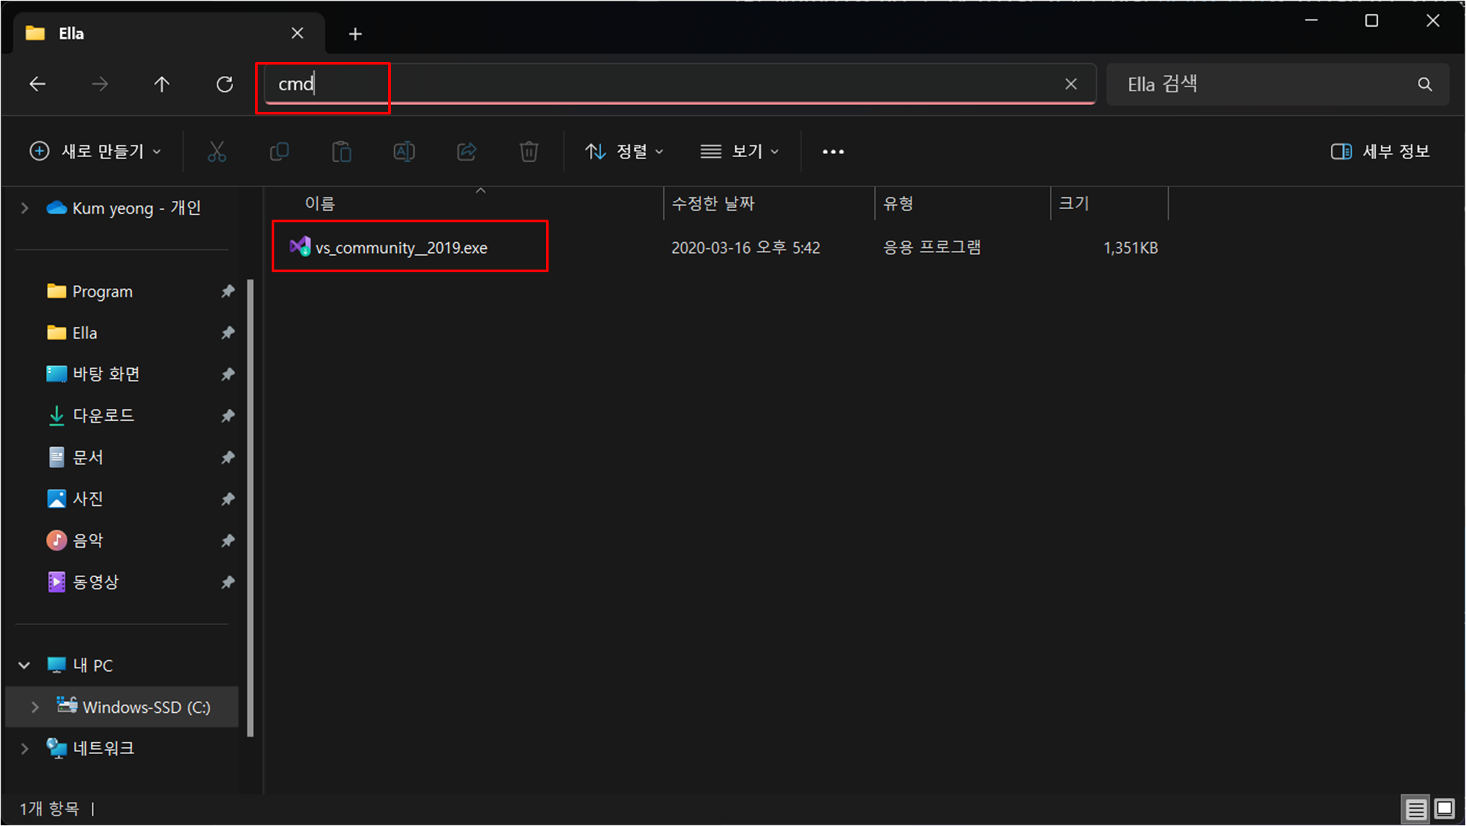Toggle the 세부 정보 details pane
Image resolution: width=1466 pixels, height=826 pixels.
point(1380,152)
